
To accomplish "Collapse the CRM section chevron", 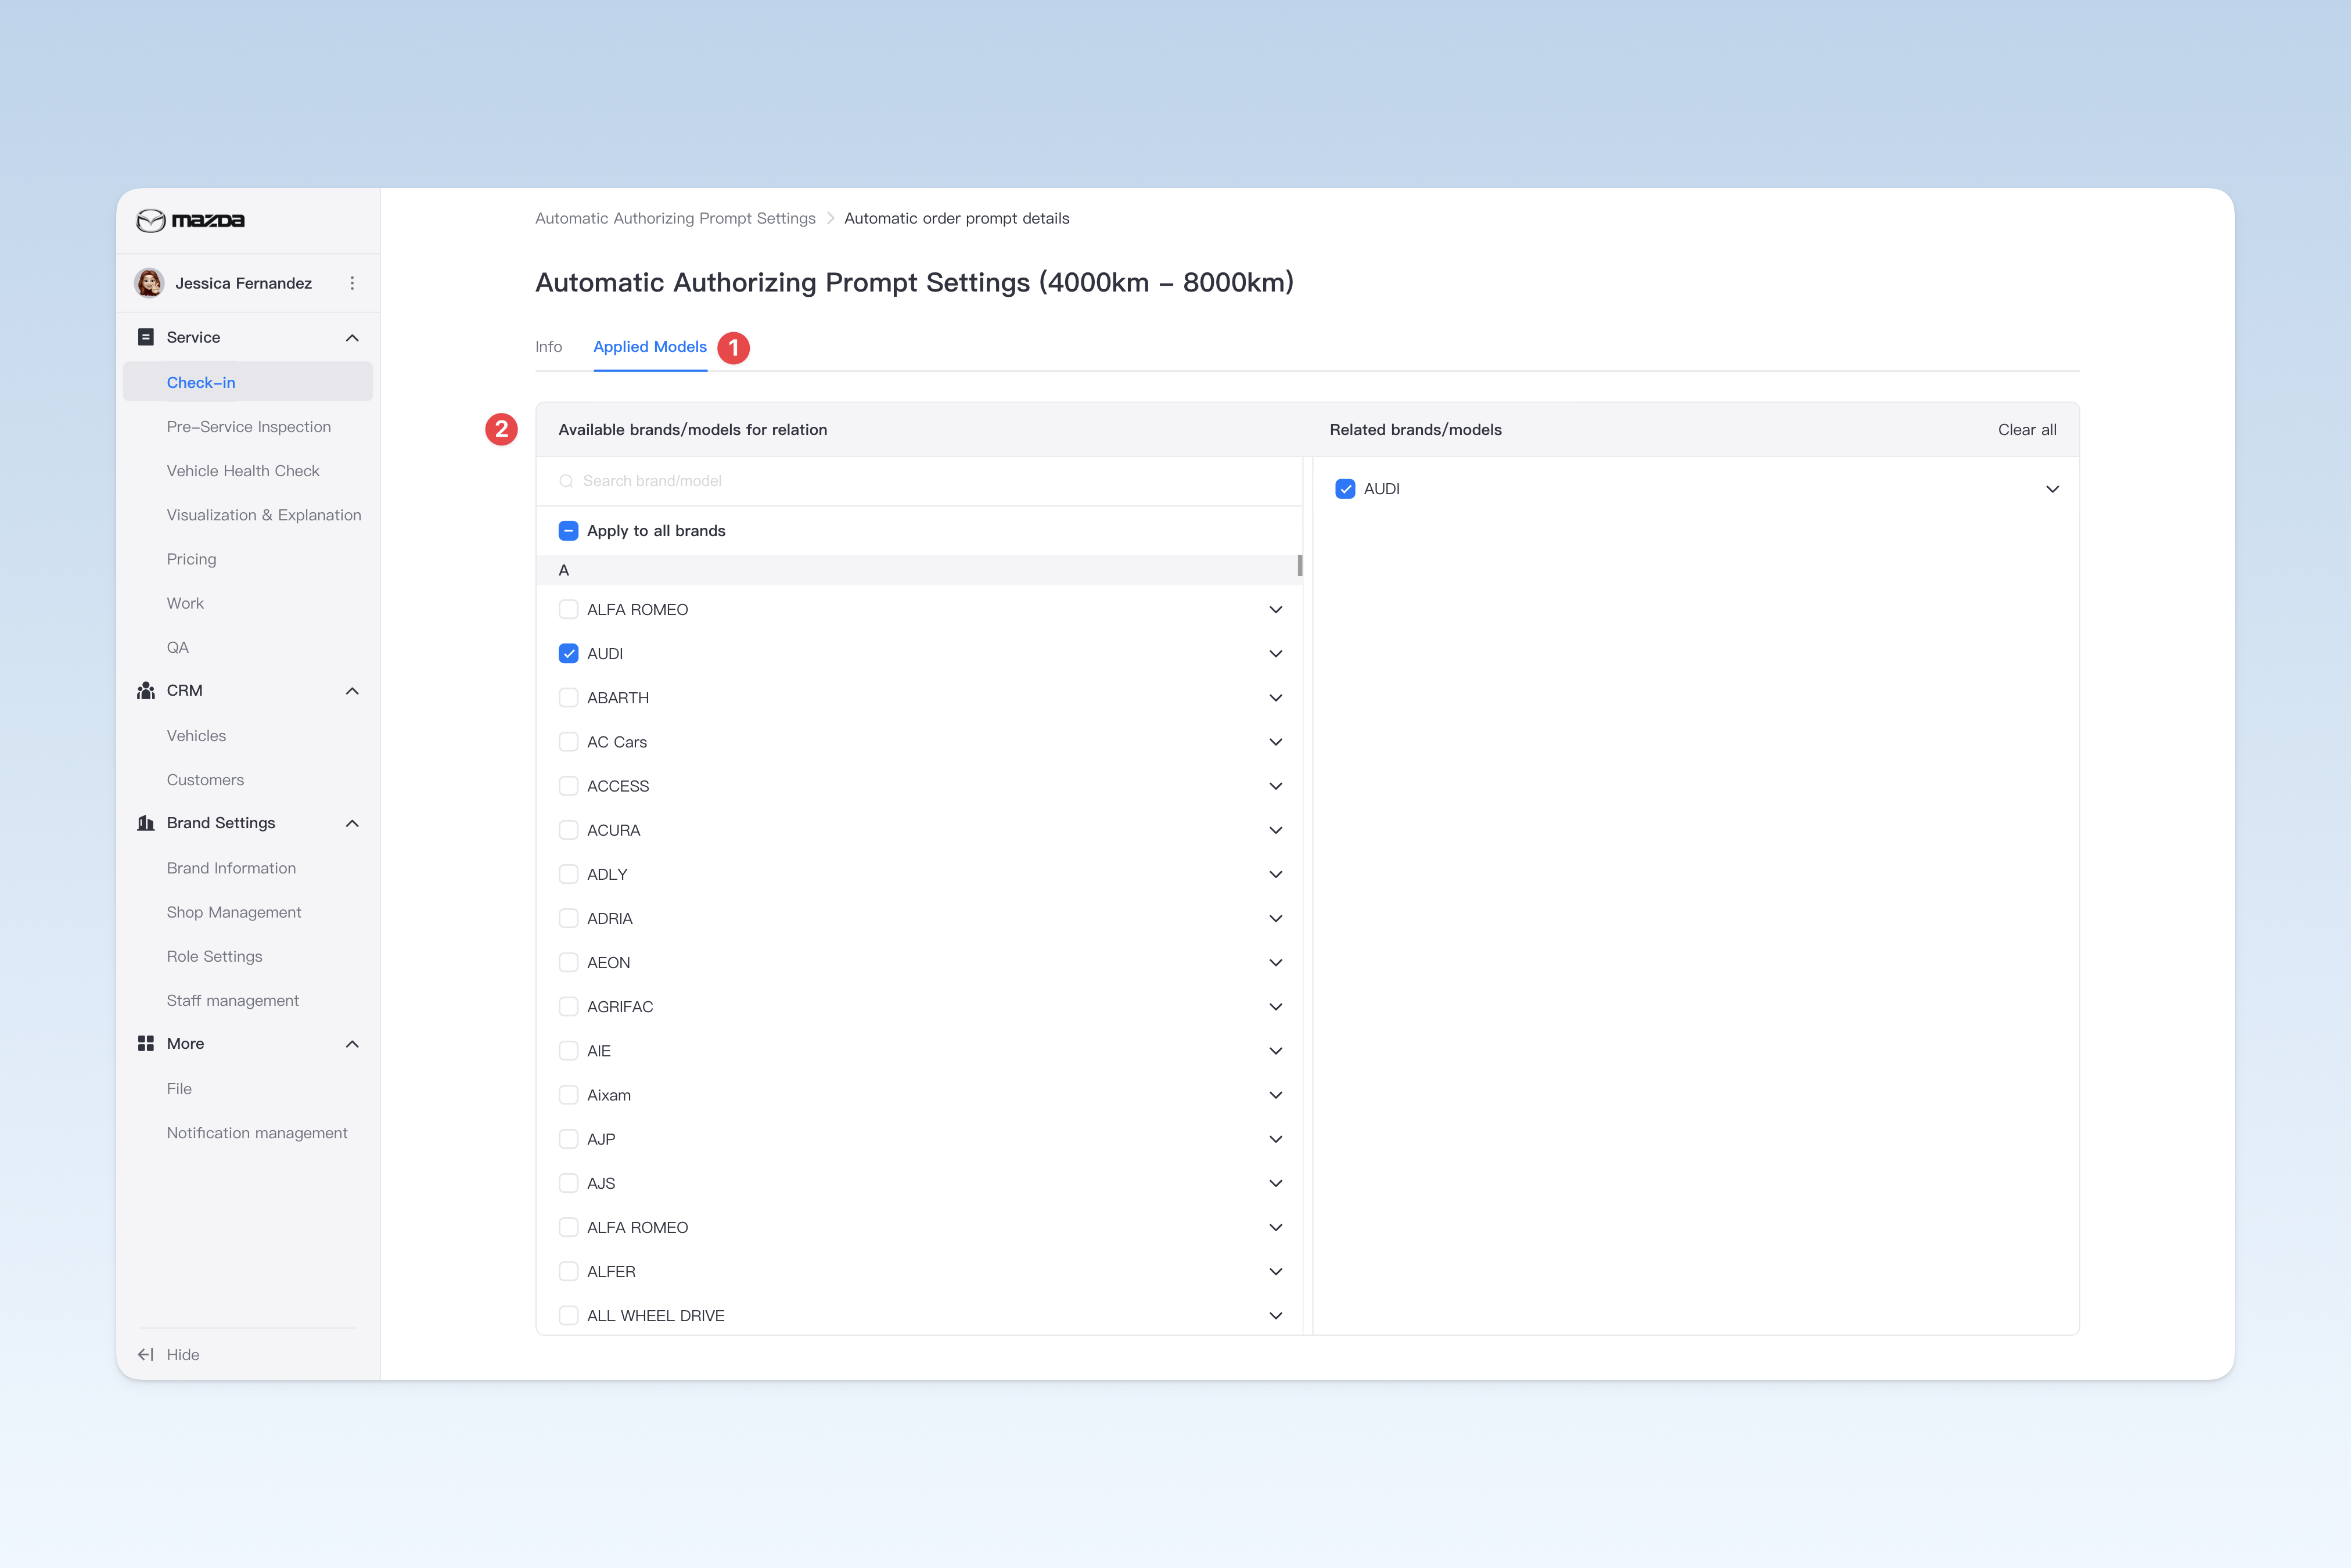I will click(352, 691).
